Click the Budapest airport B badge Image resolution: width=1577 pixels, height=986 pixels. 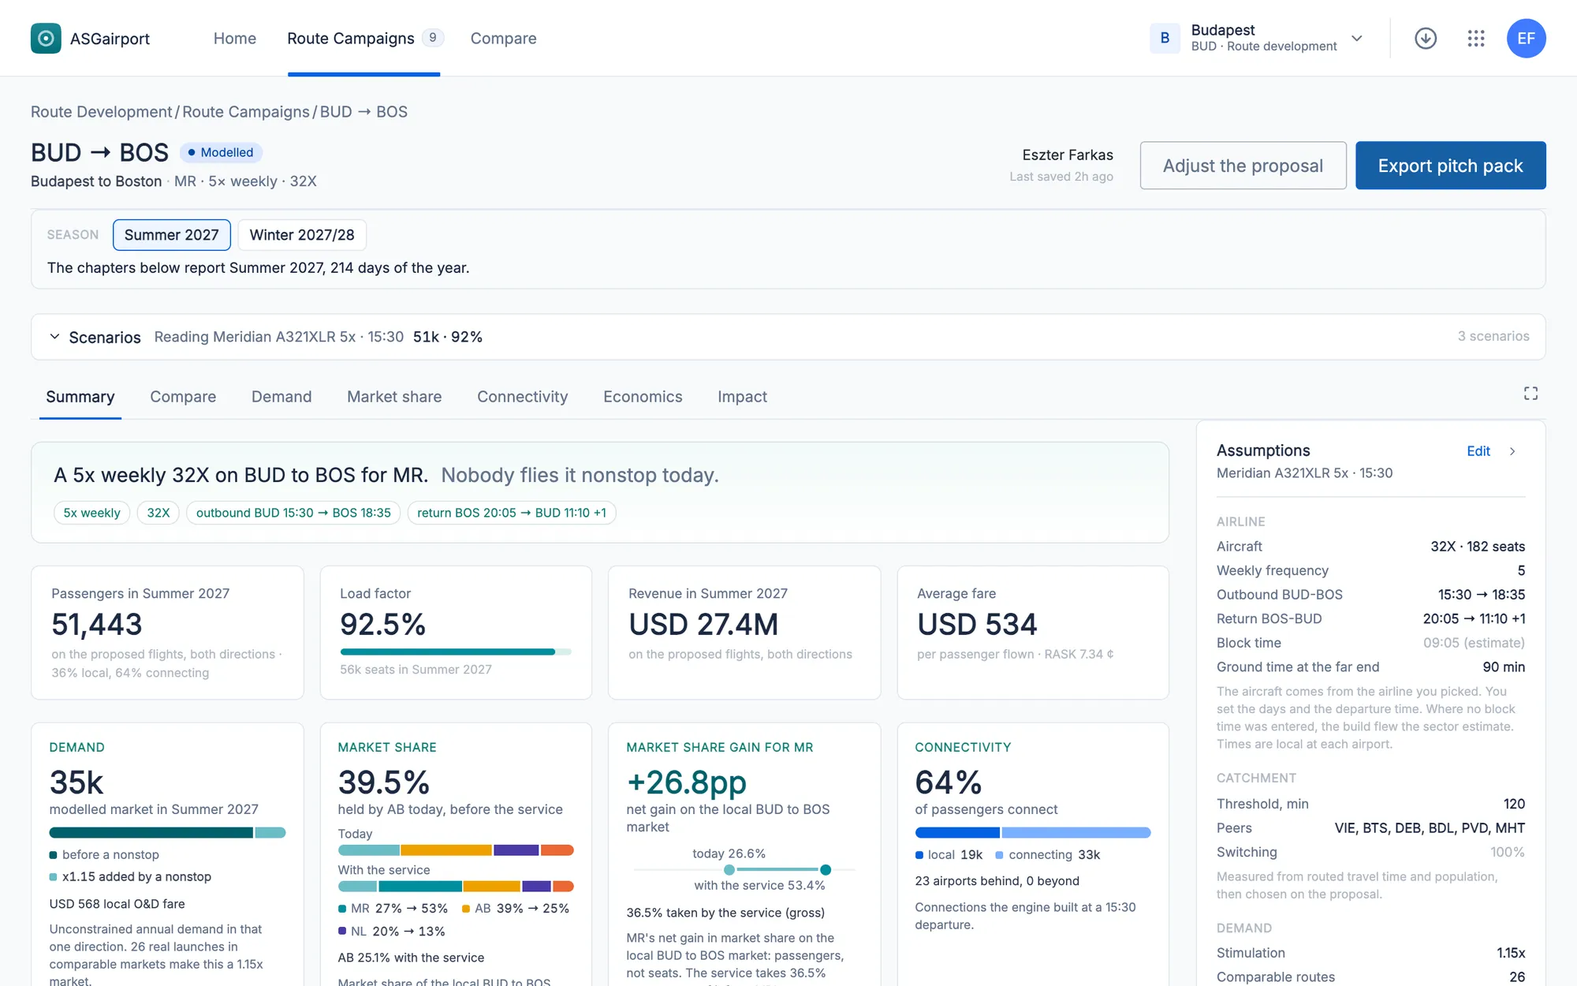point(1165,38)
